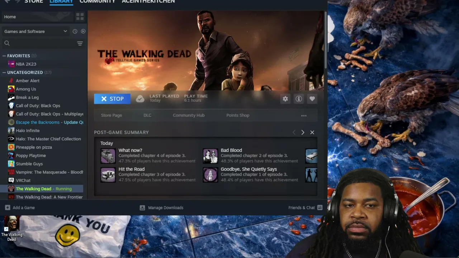Click the 'LAST PLAYED' label
The image size is (459, 258).
tap(164, 96)
